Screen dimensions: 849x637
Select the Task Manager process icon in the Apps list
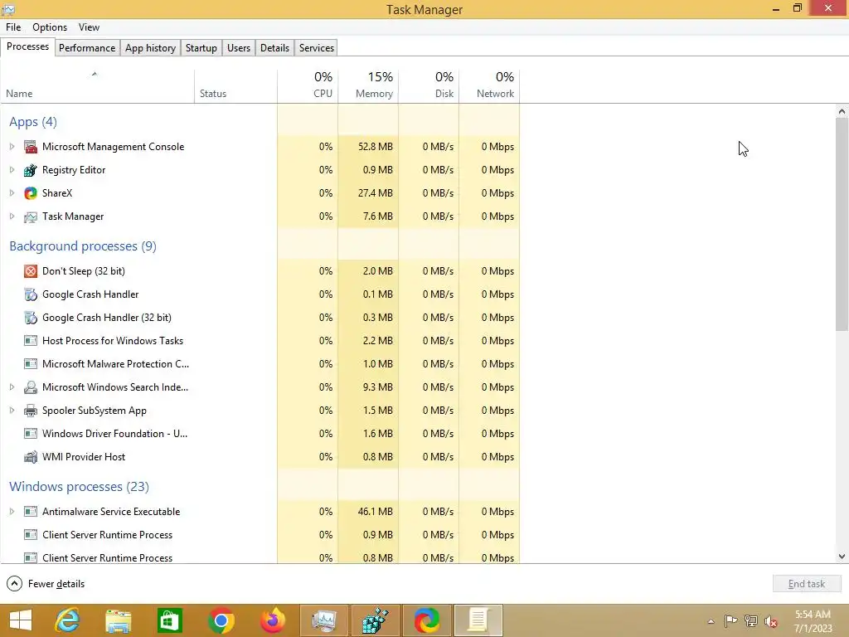coord(31,216)
